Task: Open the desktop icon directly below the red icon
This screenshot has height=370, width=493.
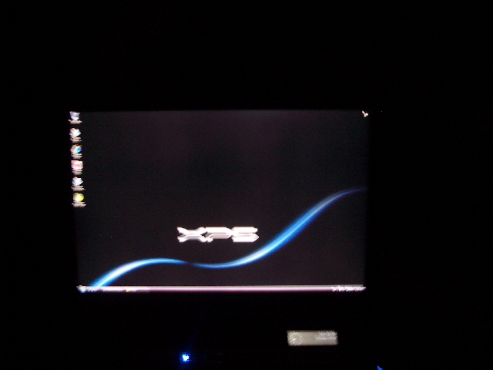Action: (77, 183)
